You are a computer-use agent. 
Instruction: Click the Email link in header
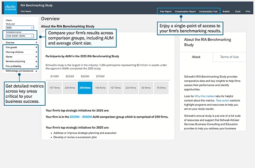[238, 11]
